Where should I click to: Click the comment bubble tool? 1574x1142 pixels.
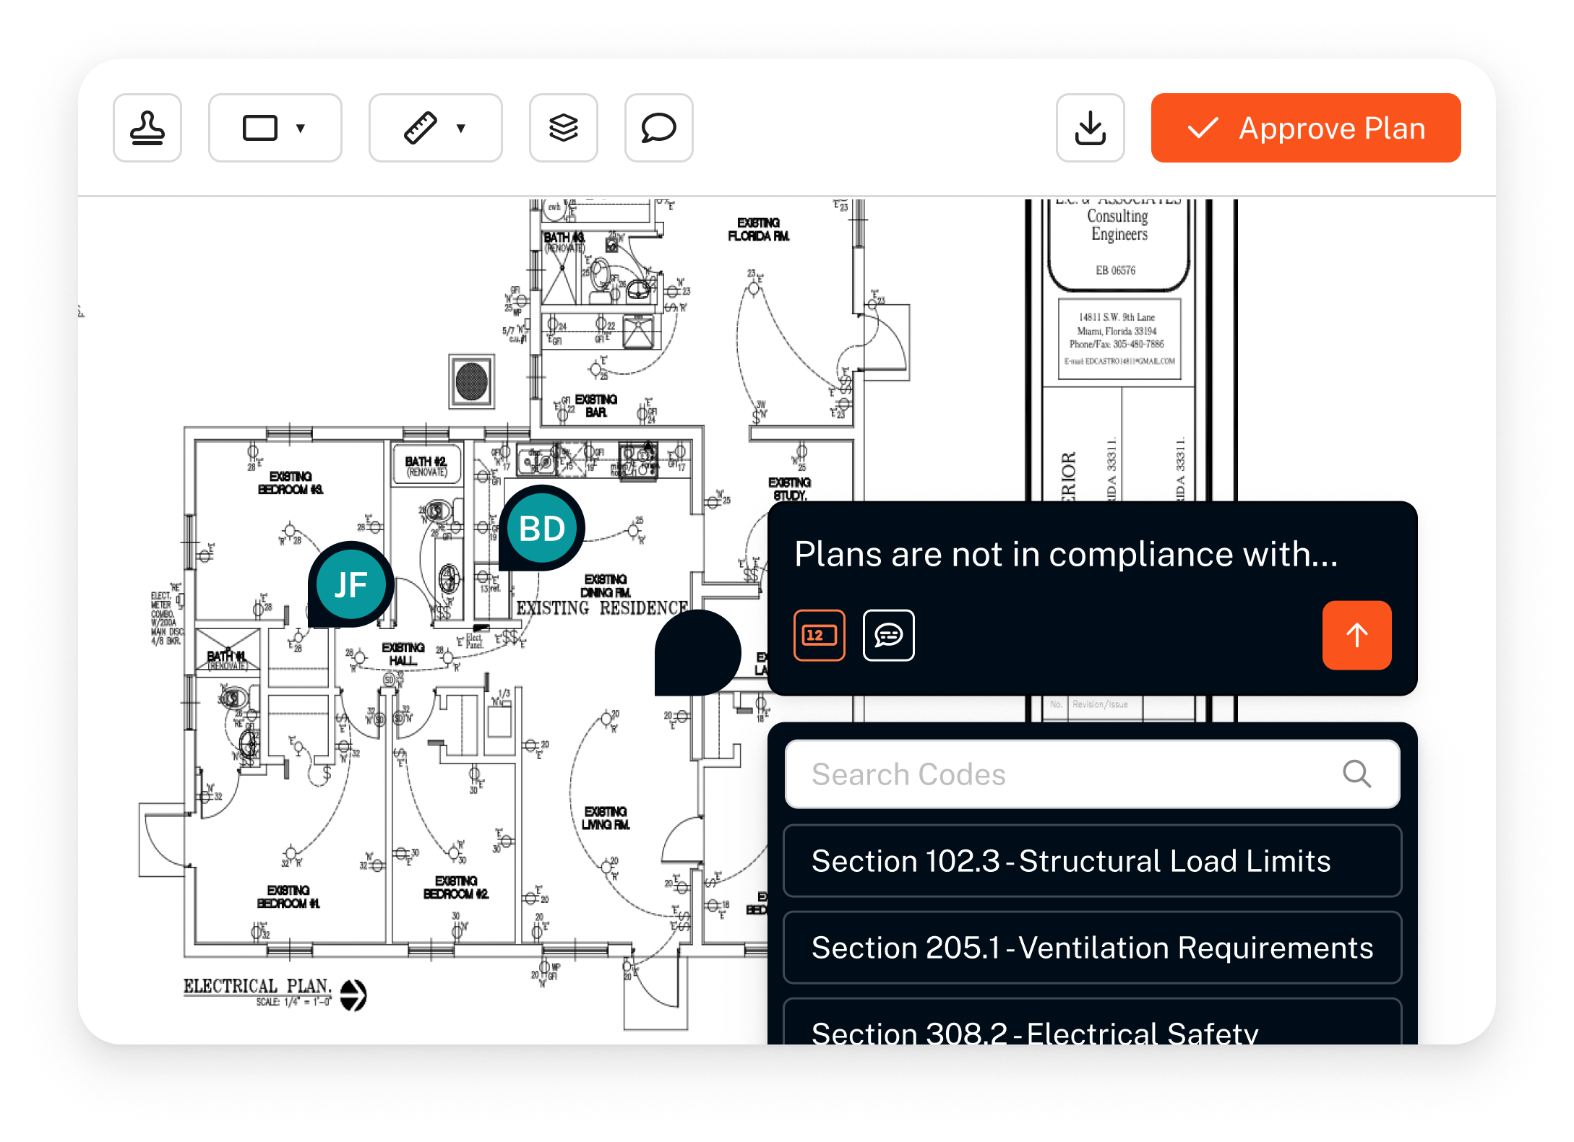[x=658, y=129]
